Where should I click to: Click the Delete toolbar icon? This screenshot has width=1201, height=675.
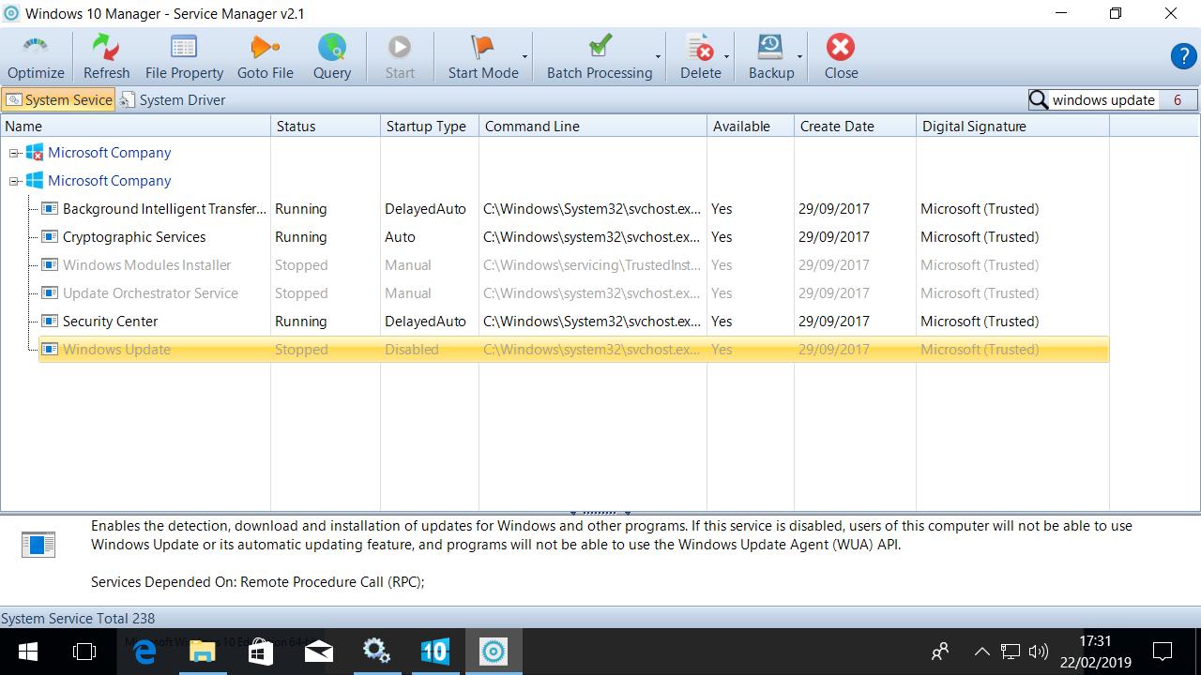coord(700,48)
